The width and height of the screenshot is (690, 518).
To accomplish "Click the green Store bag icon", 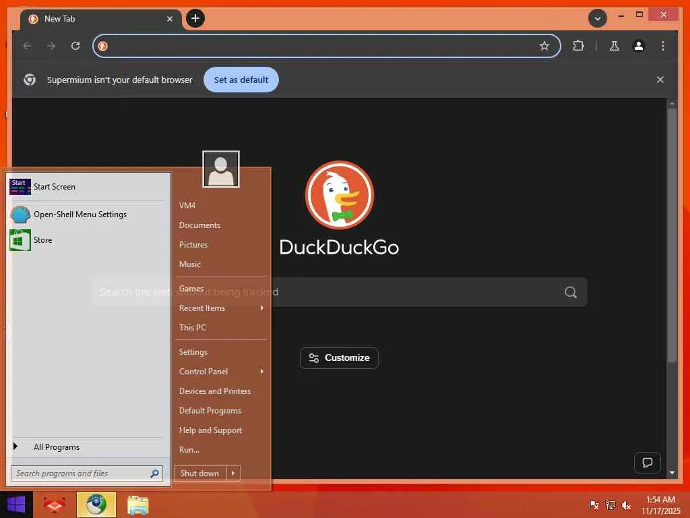I will 20,240.
